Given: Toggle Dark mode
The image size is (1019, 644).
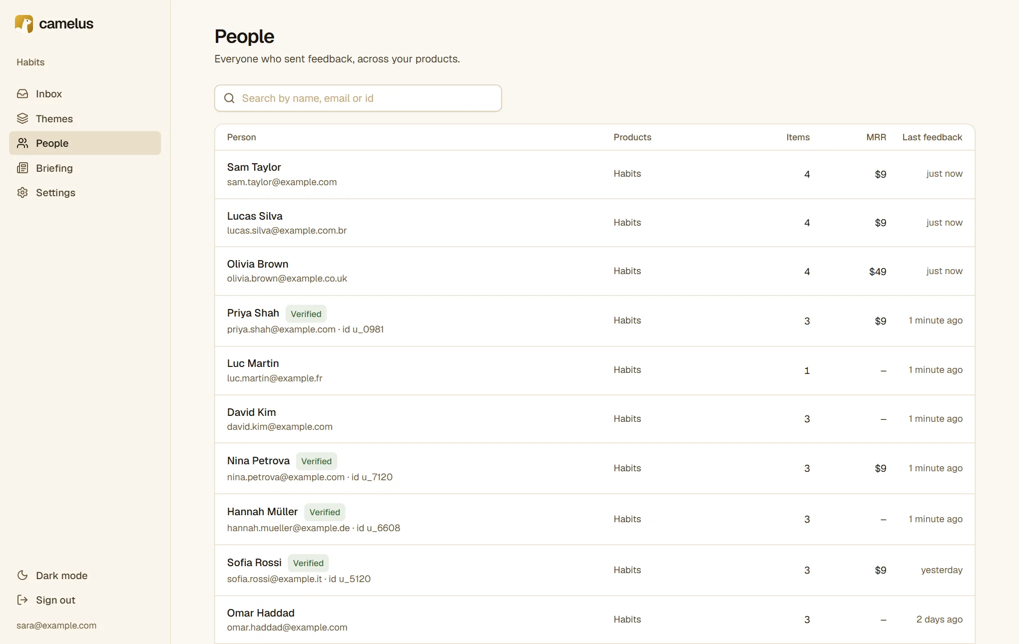Looking at the screenshot, I should tap(85, 575).
